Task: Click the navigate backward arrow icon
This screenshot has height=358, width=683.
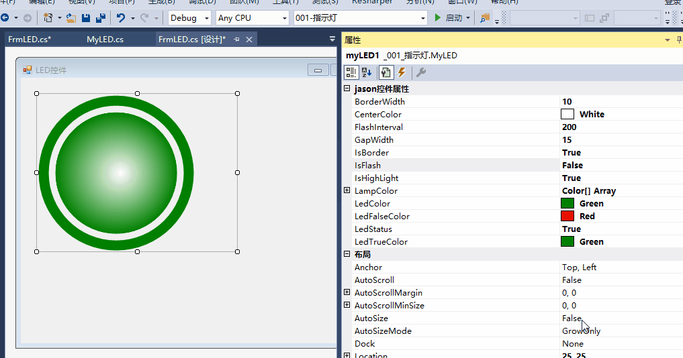Action: (x=5, y=18)
